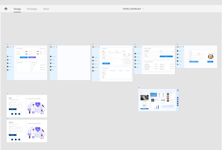Screen dimensions: 222x150
Task: Click the circular progress ring in charts dashboard artboard
Action: tap(144, 105)
